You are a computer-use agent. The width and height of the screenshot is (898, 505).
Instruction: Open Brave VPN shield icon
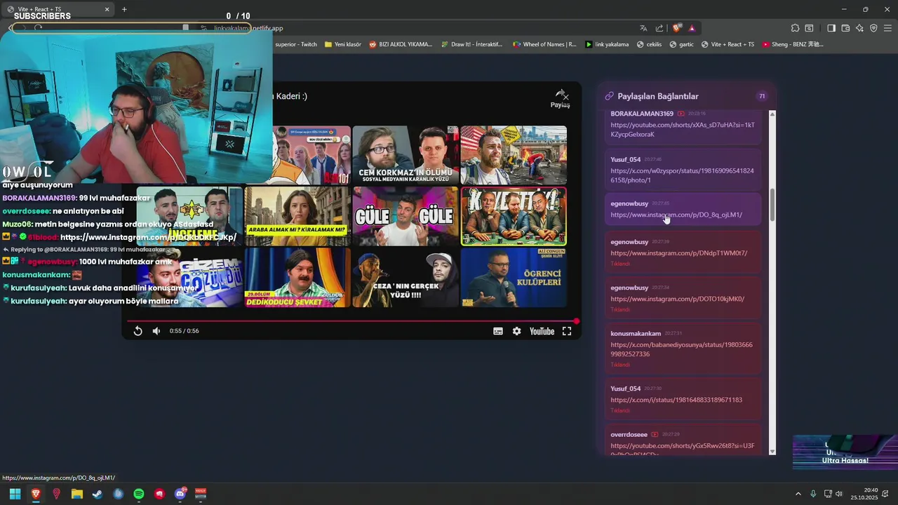pyautogui.click(x=873, y=28)
